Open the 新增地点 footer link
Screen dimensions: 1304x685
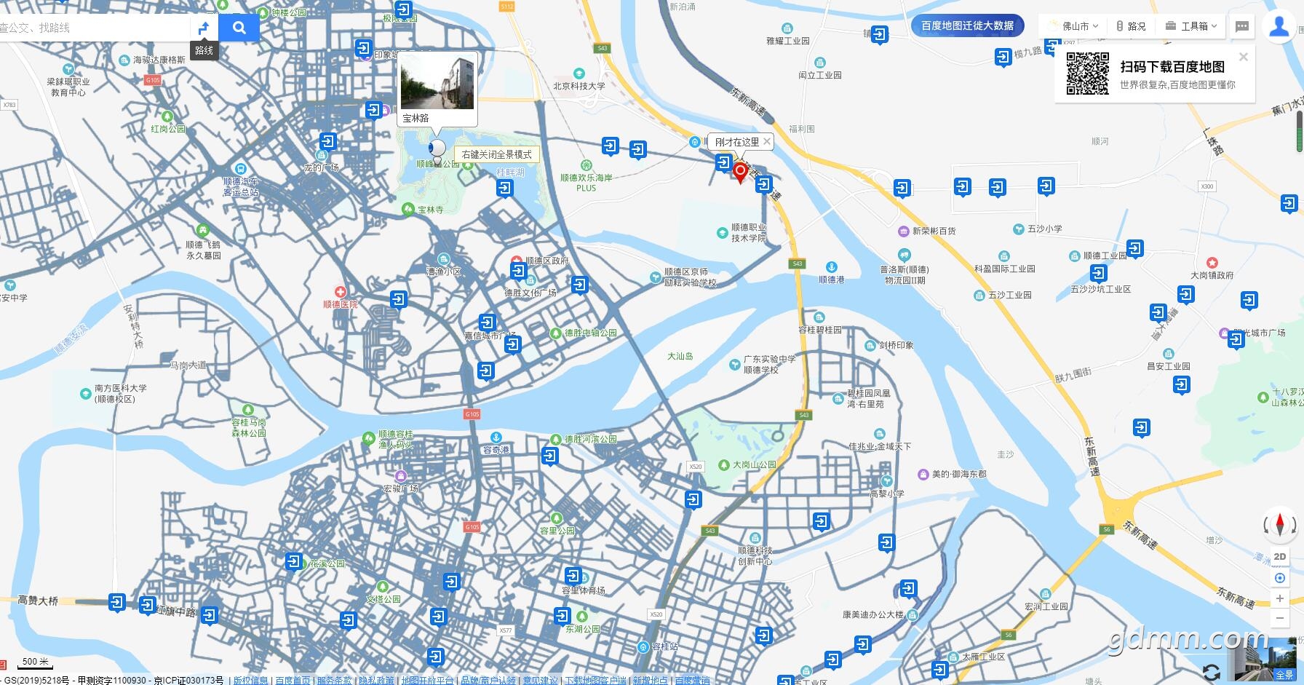point(651,681)
